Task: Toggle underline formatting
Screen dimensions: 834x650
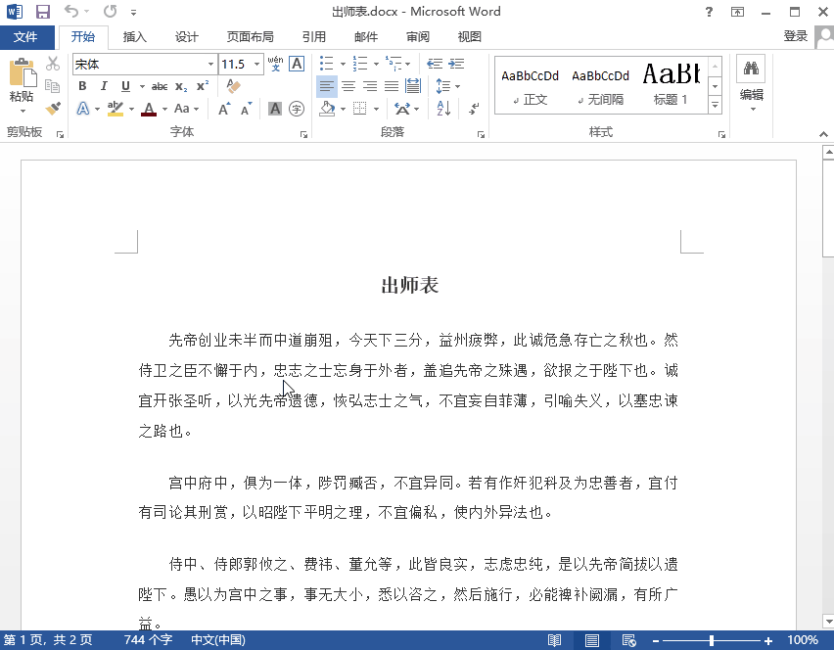Action: coord(125,86)
